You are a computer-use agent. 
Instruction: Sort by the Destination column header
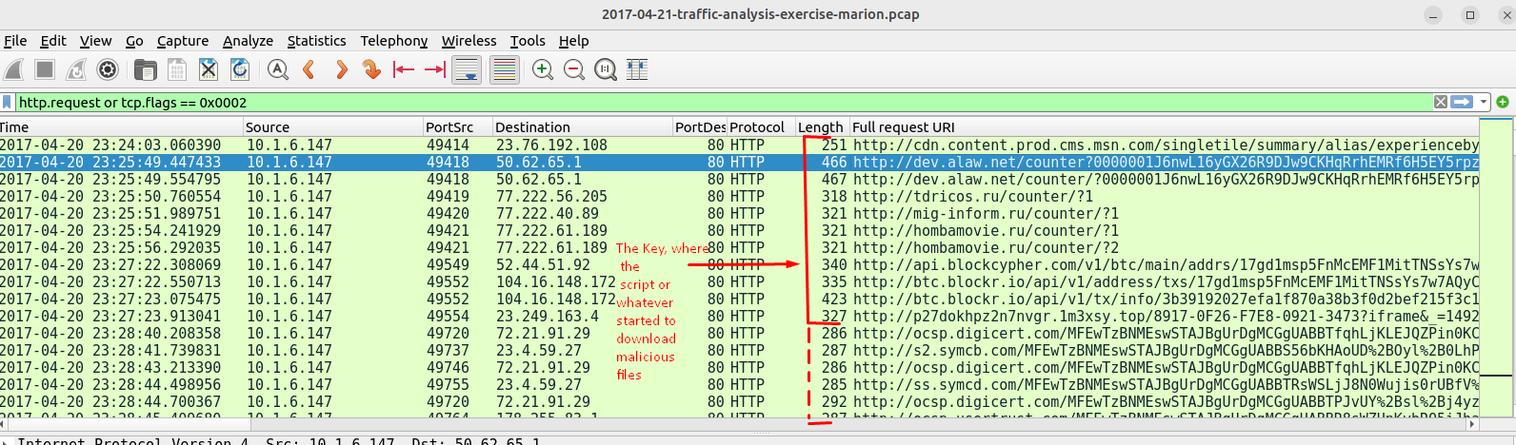click(x=583, y=127)
